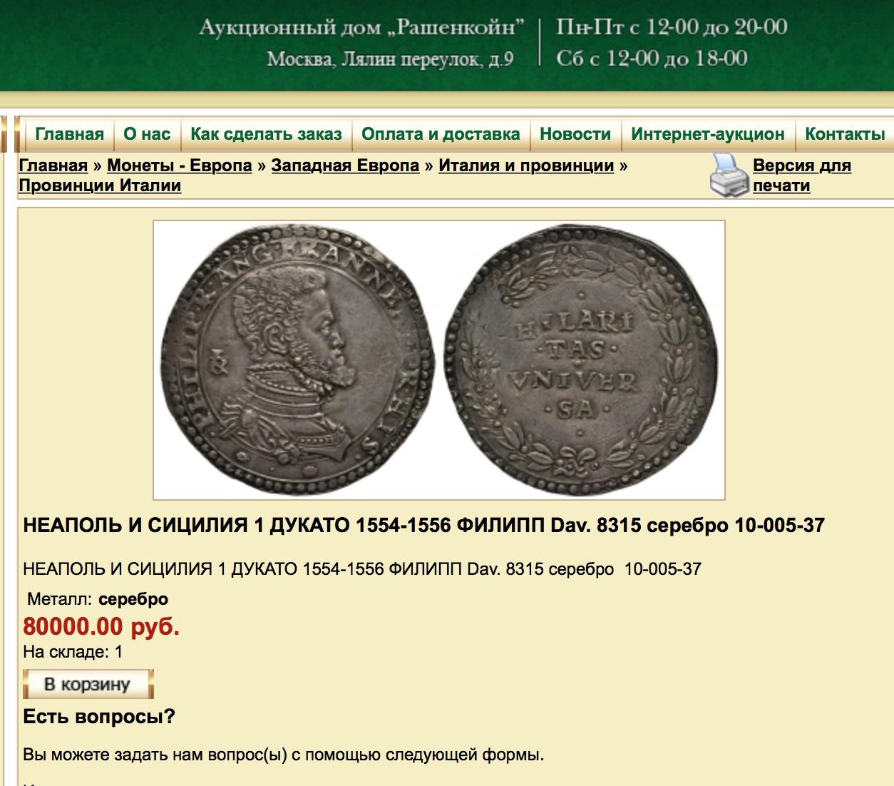View the coin reverse HILARITAS image

581,360
